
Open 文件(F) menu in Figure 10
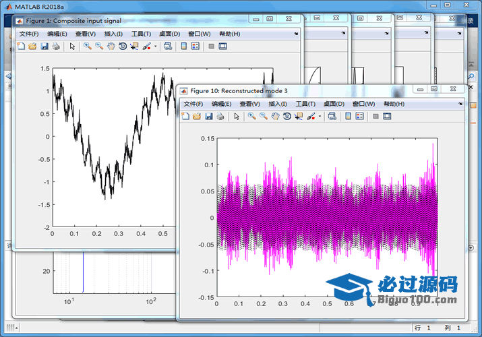(193, 104)
